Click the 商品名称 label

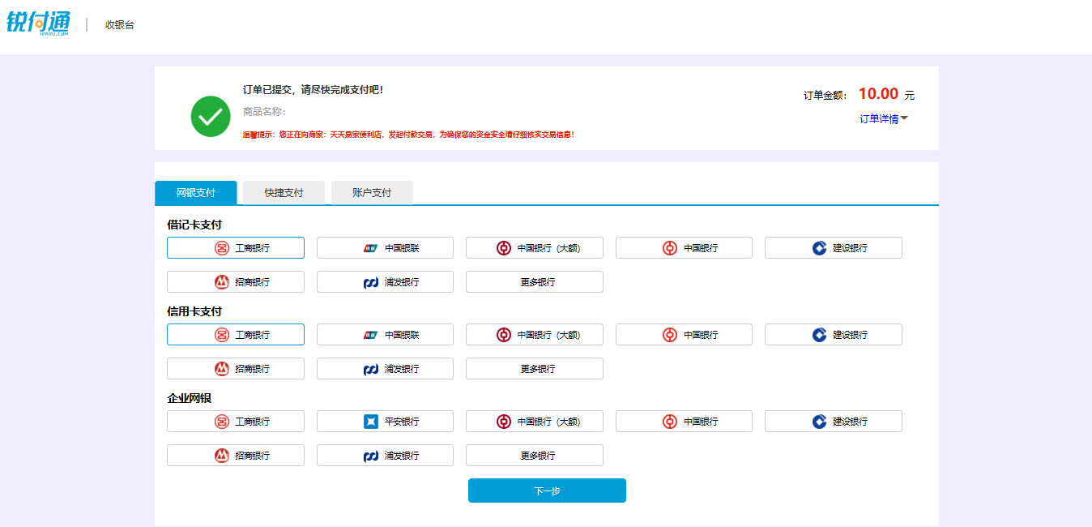264,112
